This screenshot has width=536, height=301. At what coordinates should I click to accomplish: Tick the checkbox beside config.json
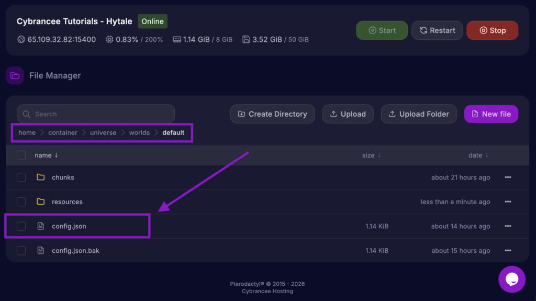pyautogui.click(x=21, y=226)
